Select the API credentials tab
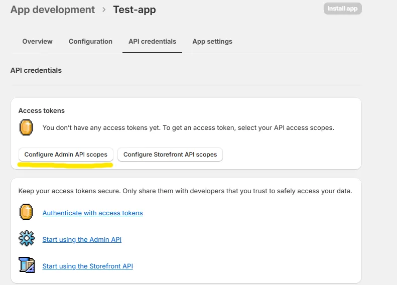Screen dimensions: 397x285 coord(152,41)
